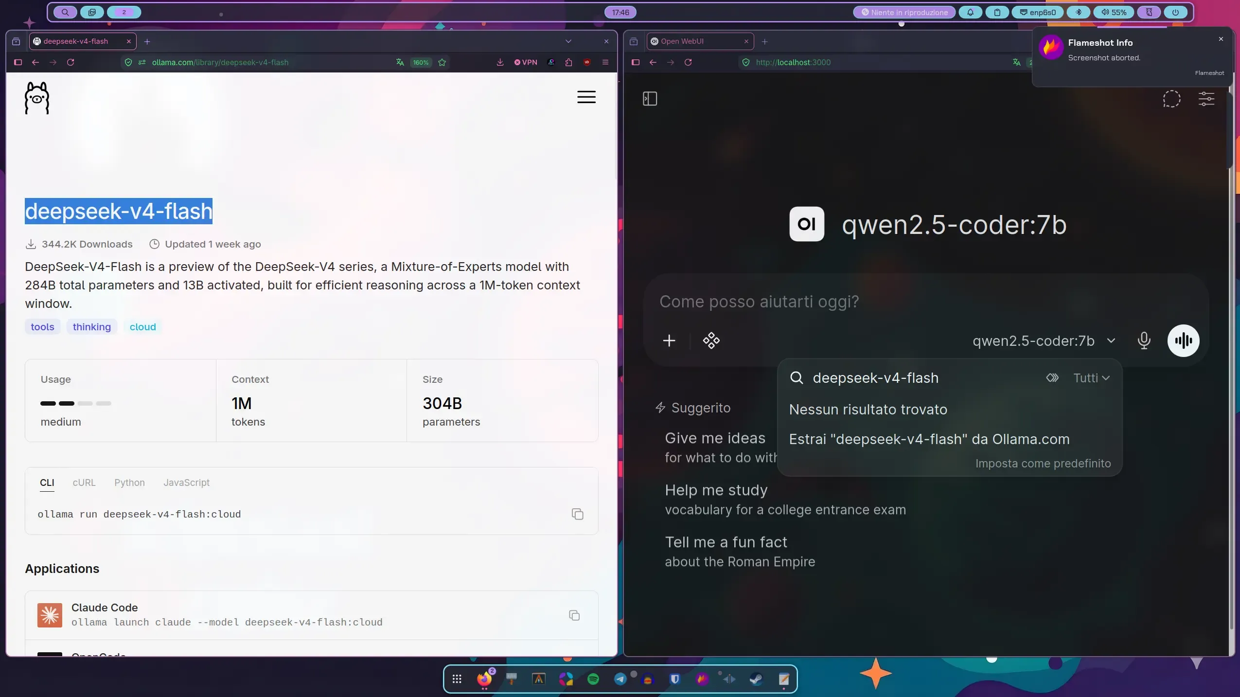Start voice dictation with the microphone icon
The width and height of the screenshot is (1240, 697).
1144,340
